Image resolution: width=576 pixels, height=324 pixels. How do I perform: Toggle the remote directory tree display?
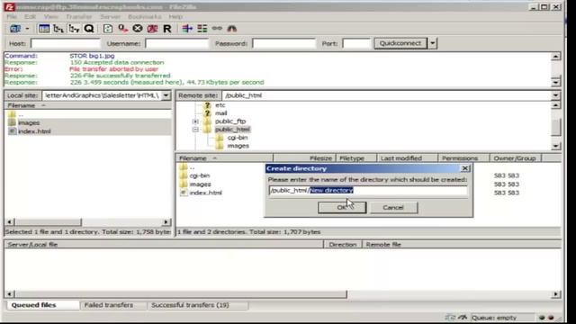(x=74, y=29)
